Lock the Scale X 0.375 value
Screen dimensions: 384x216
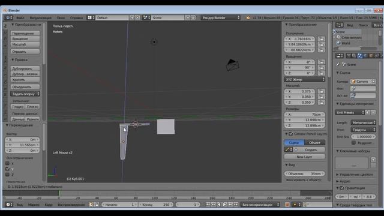click(x=322, y=91)
